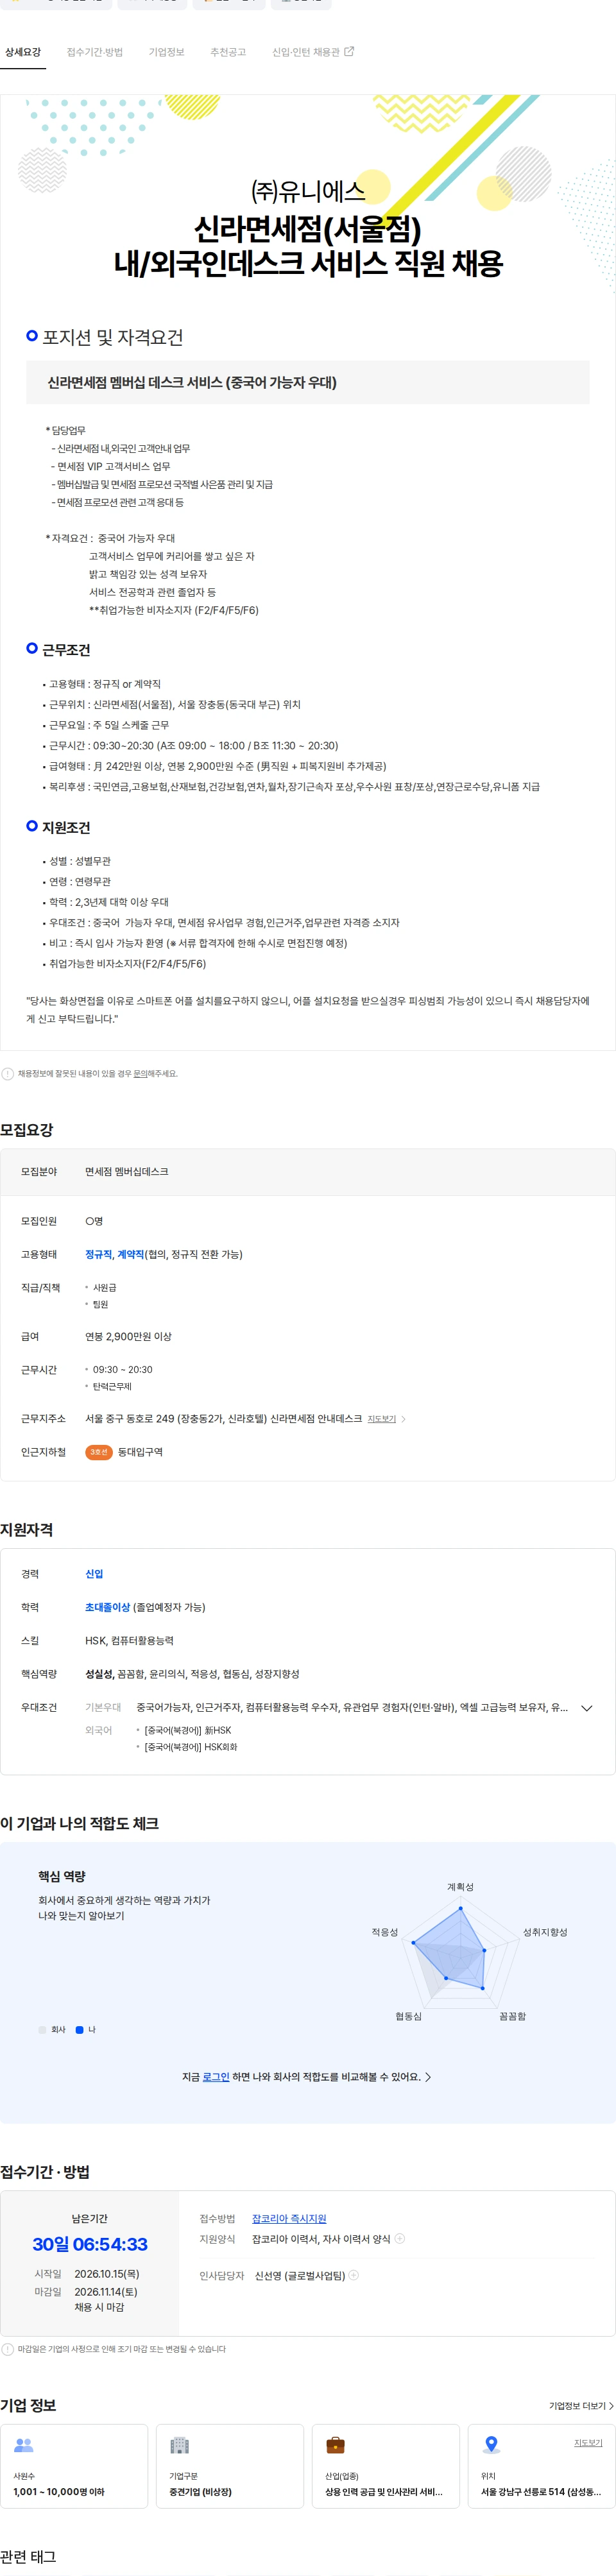
Task: Click the 탄력근무제 work hours item
Action: (112, 1386)
